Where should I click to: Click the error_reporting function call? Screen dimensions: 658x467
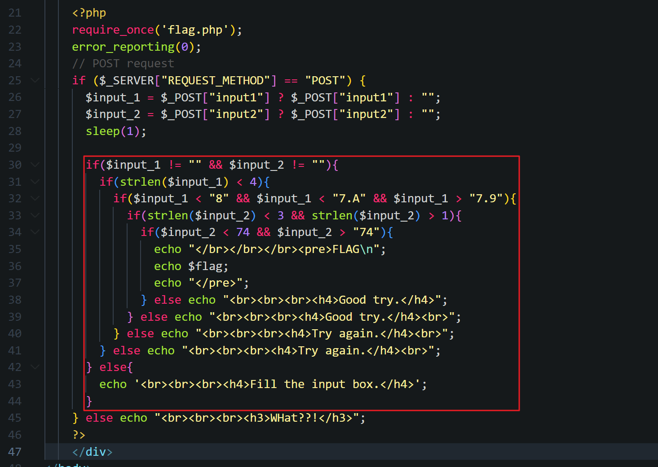click(x=123, y=47)
